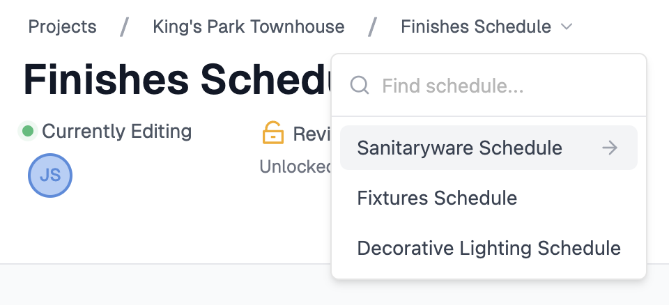Image resolution: width=669 pixels, height=305 pixels.
Task: Click the JS user avatar
Action: pos(50,175)
